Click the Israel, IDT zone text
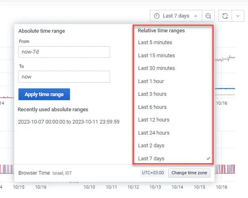This screenshot has width=248, height=198. (x=62, y=173)
